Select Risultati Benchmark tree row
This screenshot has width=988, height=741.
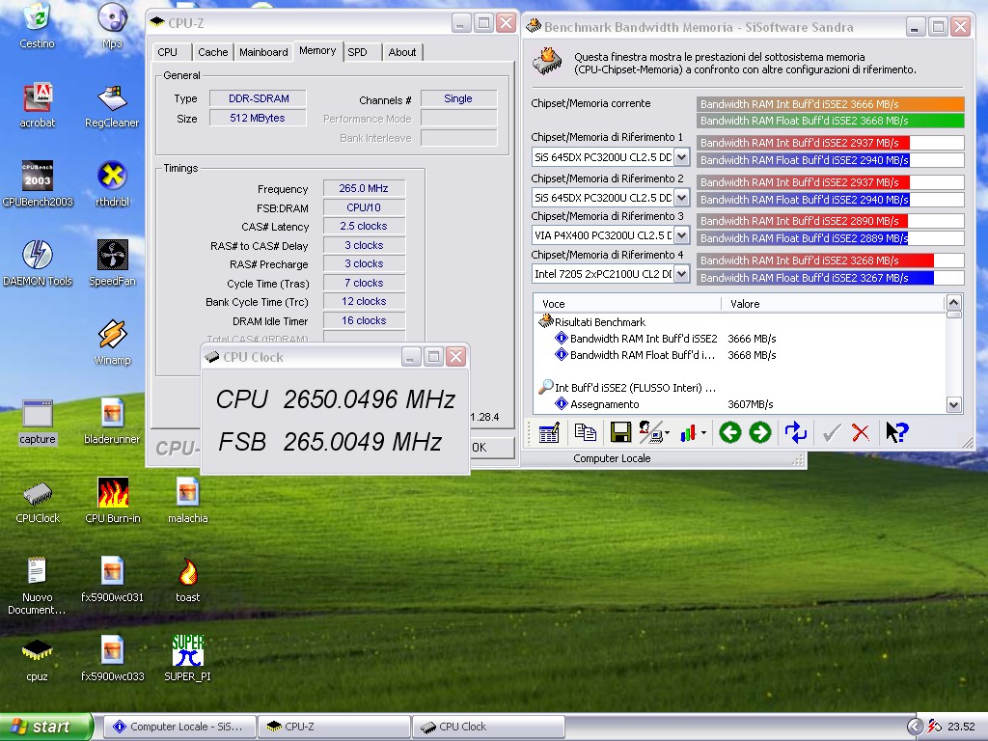(600, 322)
